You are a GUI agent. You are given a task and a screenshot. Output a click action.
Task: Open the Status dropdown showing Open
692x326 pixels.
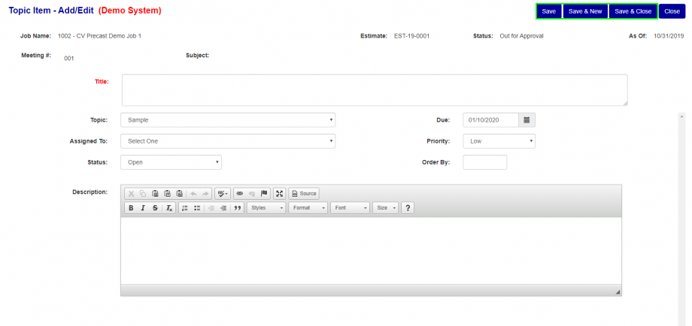171,162
